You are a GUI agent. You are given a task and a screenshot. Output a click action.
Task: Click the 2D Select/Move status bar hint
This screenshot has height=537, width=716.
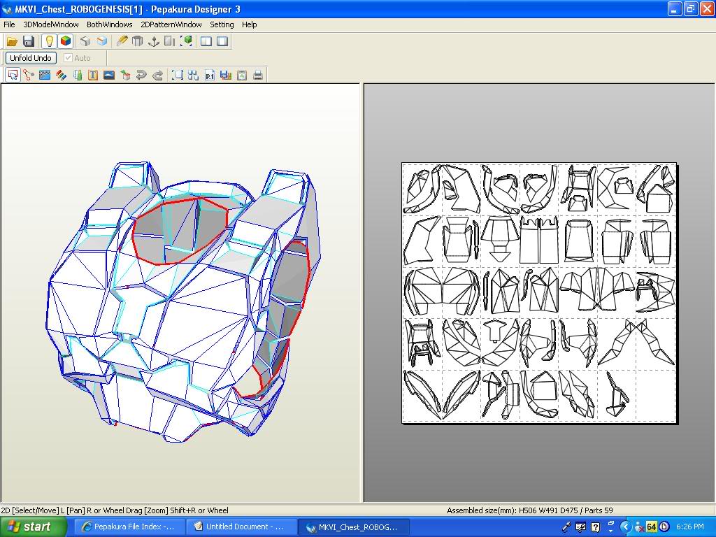[x=114, y=510]
